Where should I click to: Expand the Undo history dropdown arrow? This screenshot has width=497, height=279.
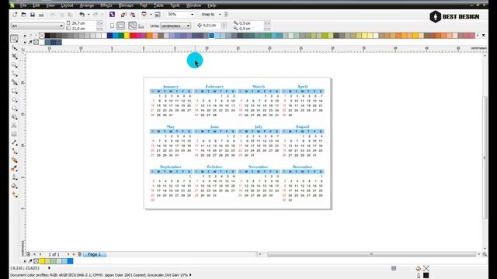pos(89,15)
